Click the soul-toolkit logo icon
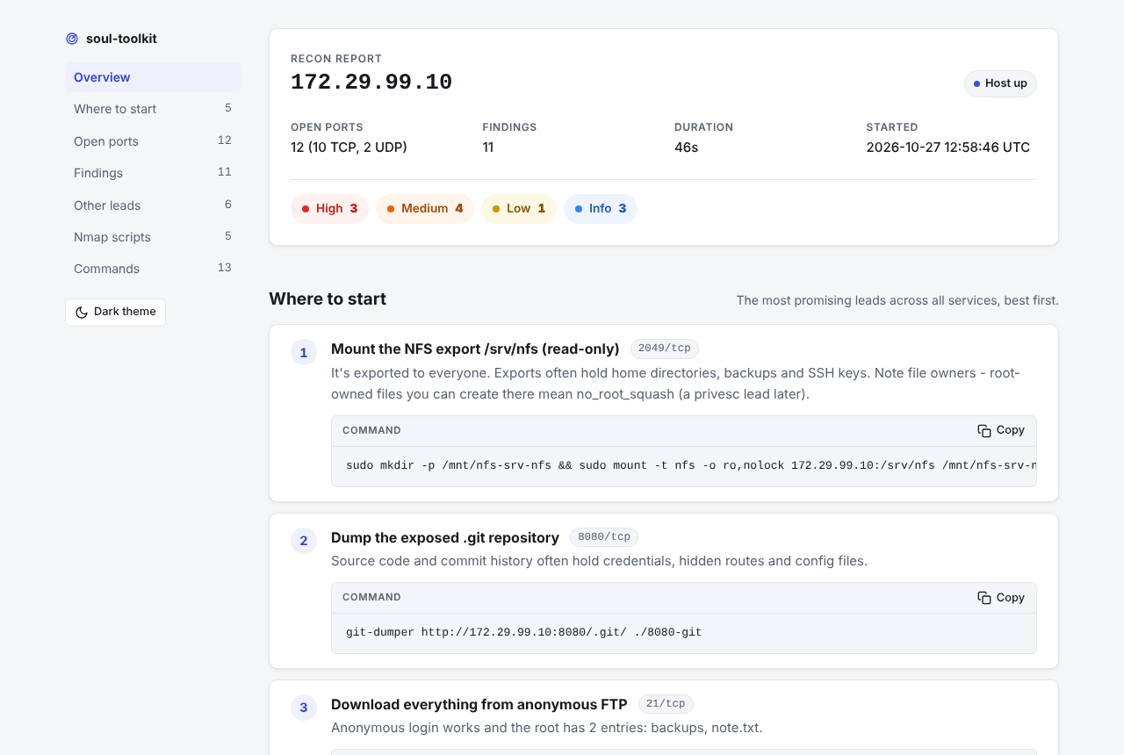1124x755 pixels. click(72, 39)
